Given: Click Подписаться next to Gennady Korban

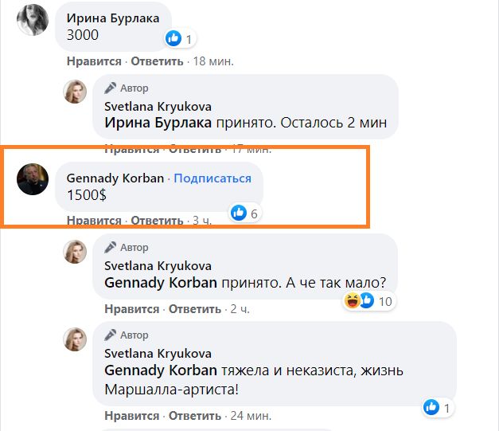Looking at the screenshot, I should (212, 178).
